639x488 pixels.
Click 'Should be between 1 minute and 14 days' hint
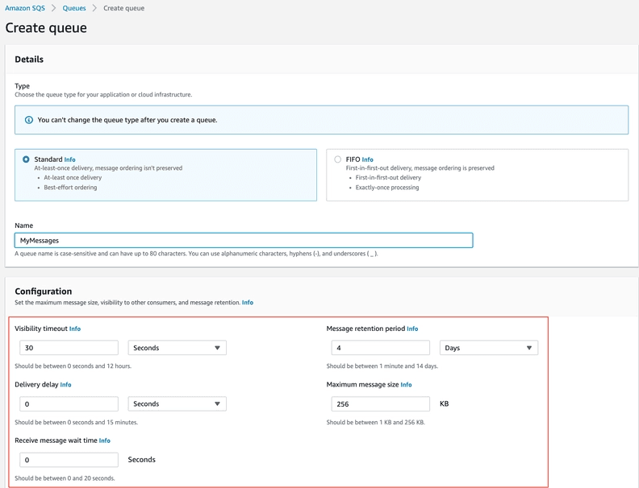click(382, 366)
